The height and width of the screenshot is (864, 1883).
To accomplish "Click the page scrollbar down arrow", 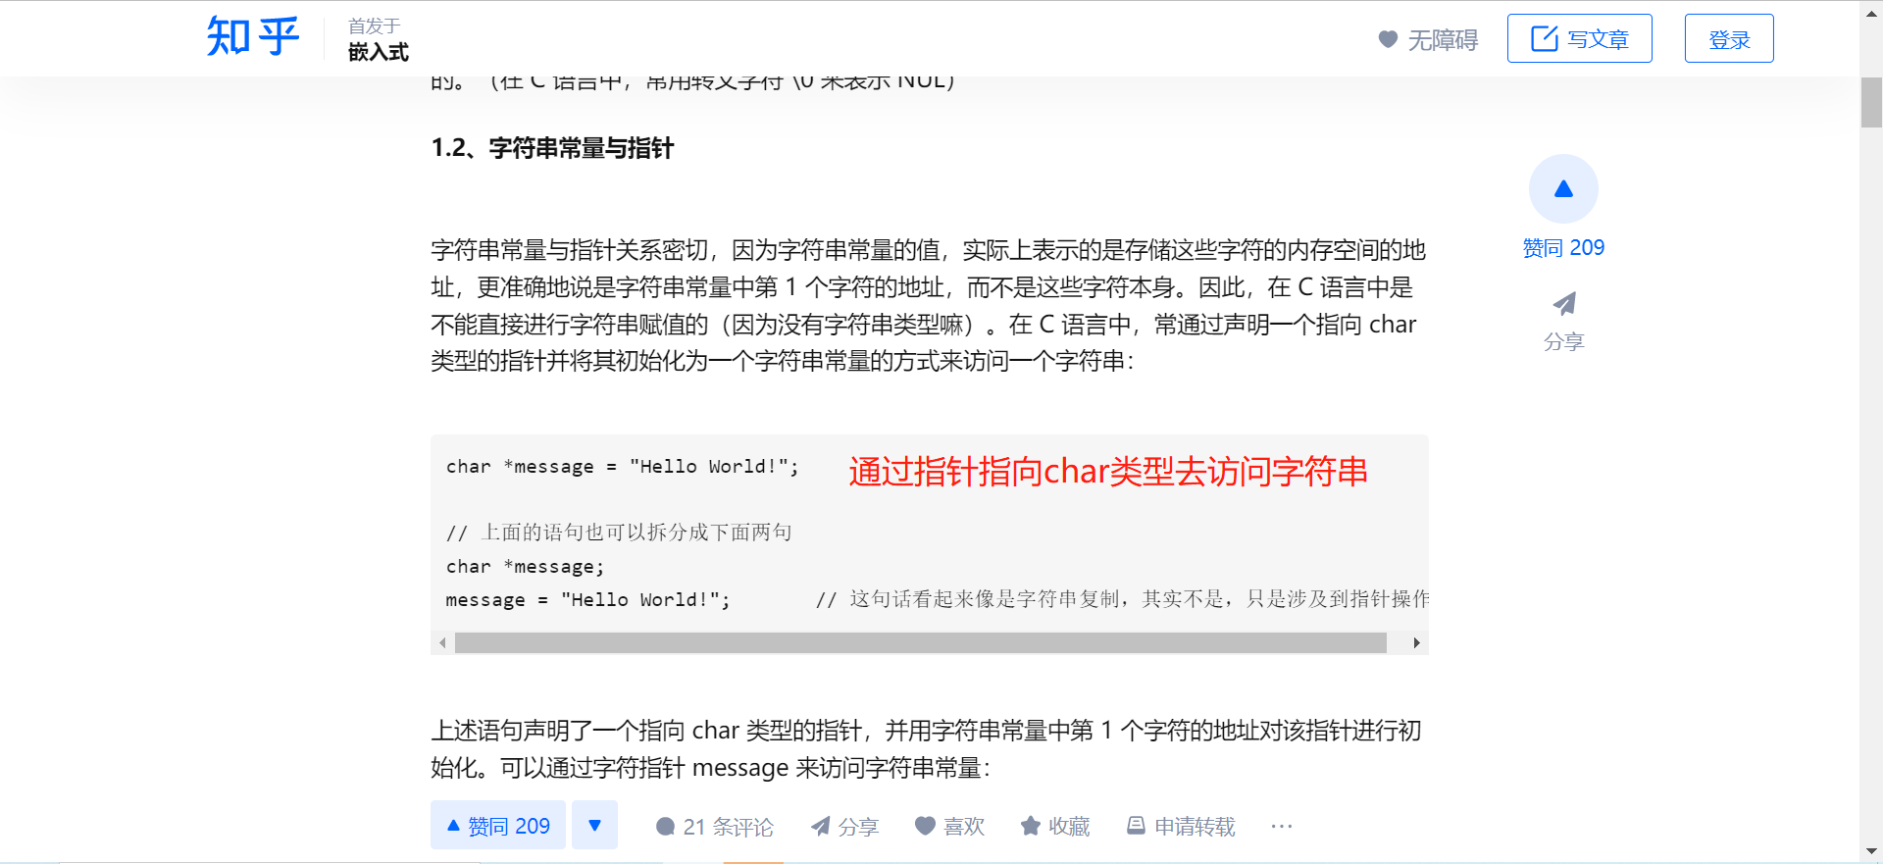I will tap(1871, 851).
